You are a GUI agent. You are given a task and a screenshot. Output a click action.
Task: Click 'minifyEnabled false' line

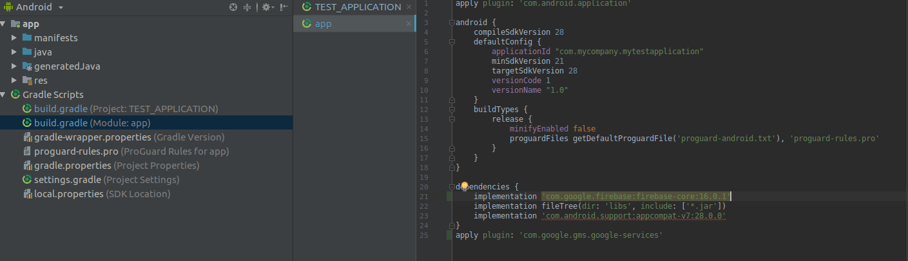[552, 128]
